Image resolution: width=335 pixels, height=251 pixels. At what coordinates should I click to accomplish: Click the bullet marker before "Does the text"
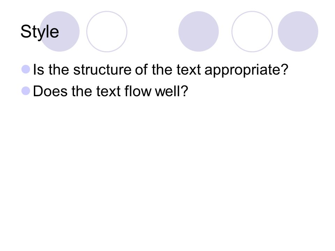click(26, 91)
